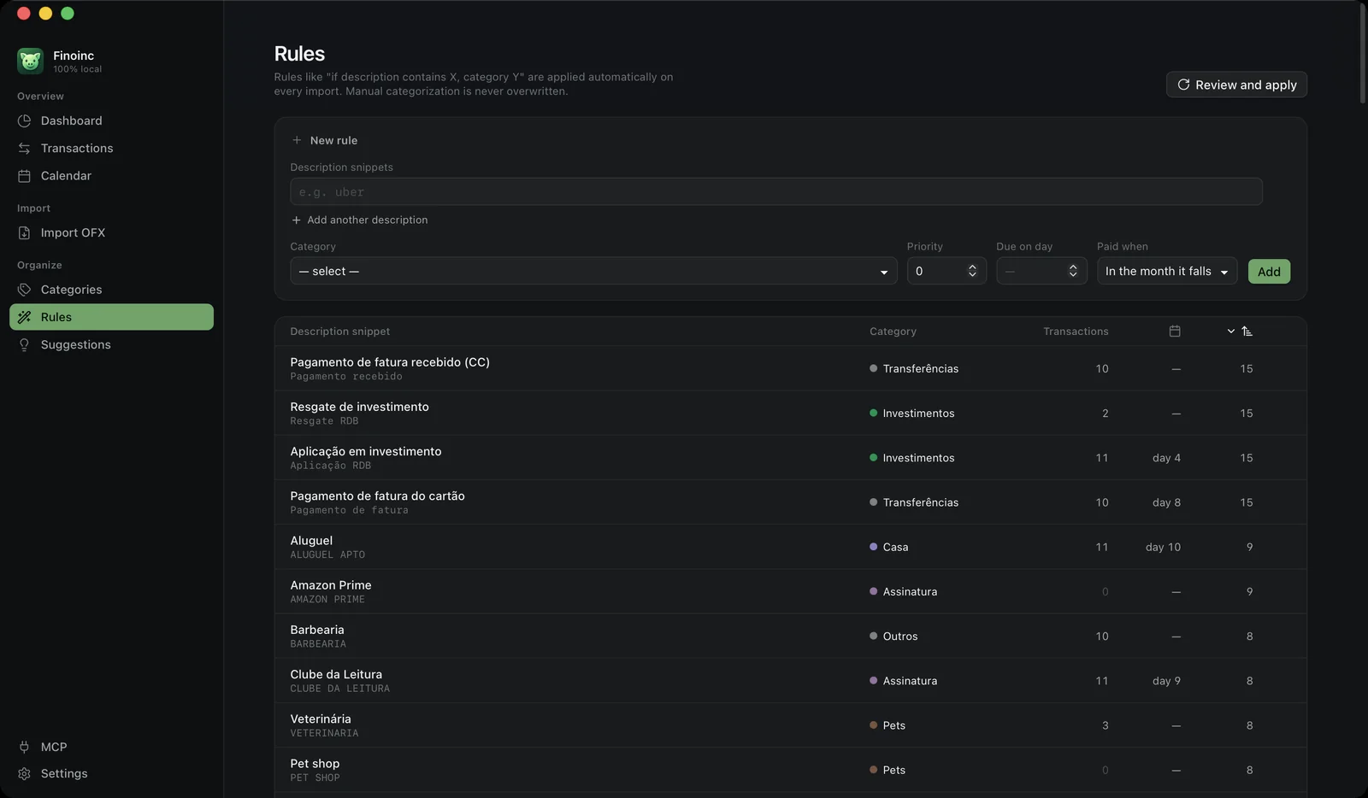Click the window vertical scrollbar

point(1363,53)
